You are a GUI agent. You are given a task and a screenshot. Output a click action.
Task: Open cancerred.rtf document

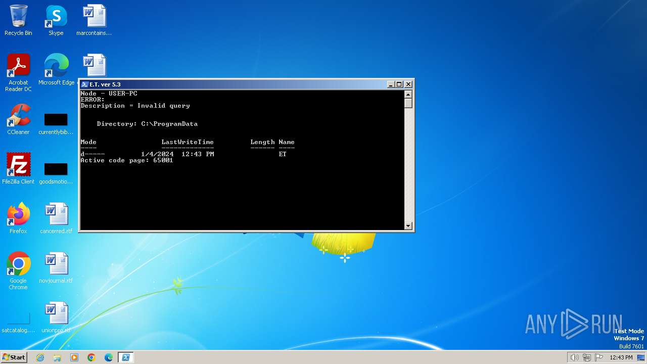pos(56,218)
